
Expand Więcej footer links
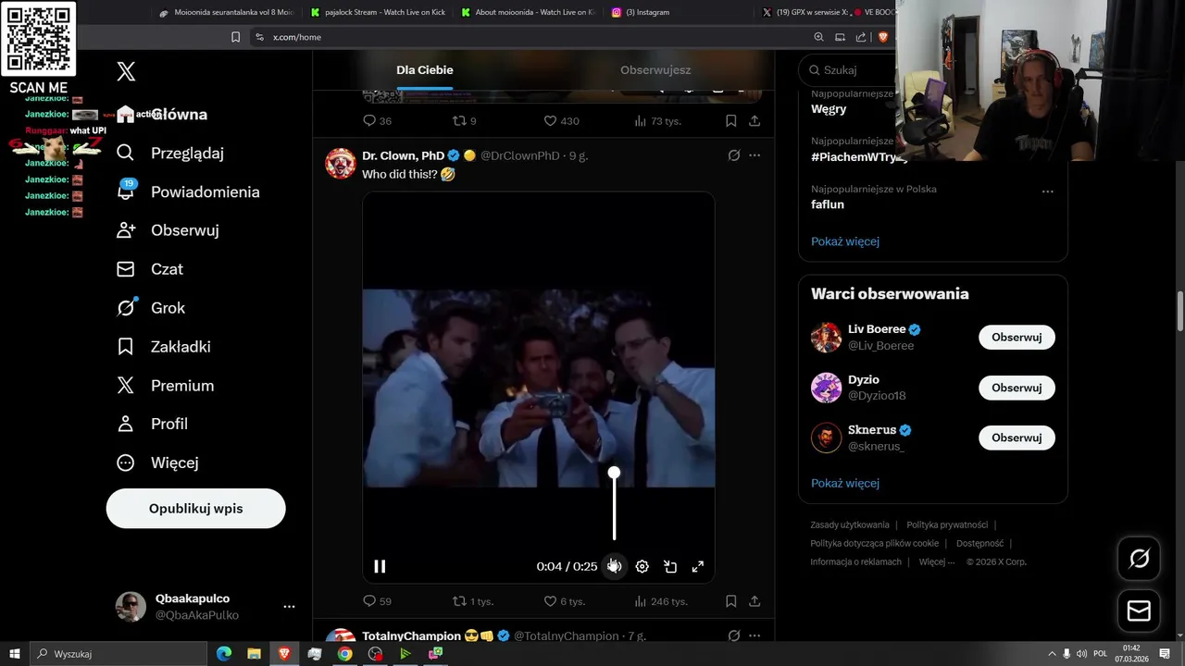click(937, 561)
